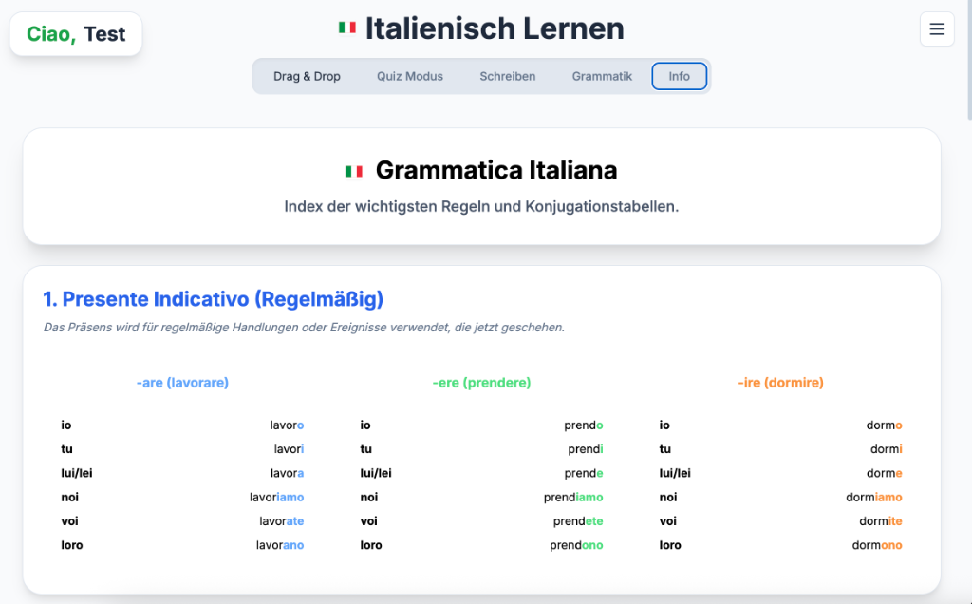Click the Italian flag beside Italienisch Lernen
This screenshot has height=604, width=972.
347,28
